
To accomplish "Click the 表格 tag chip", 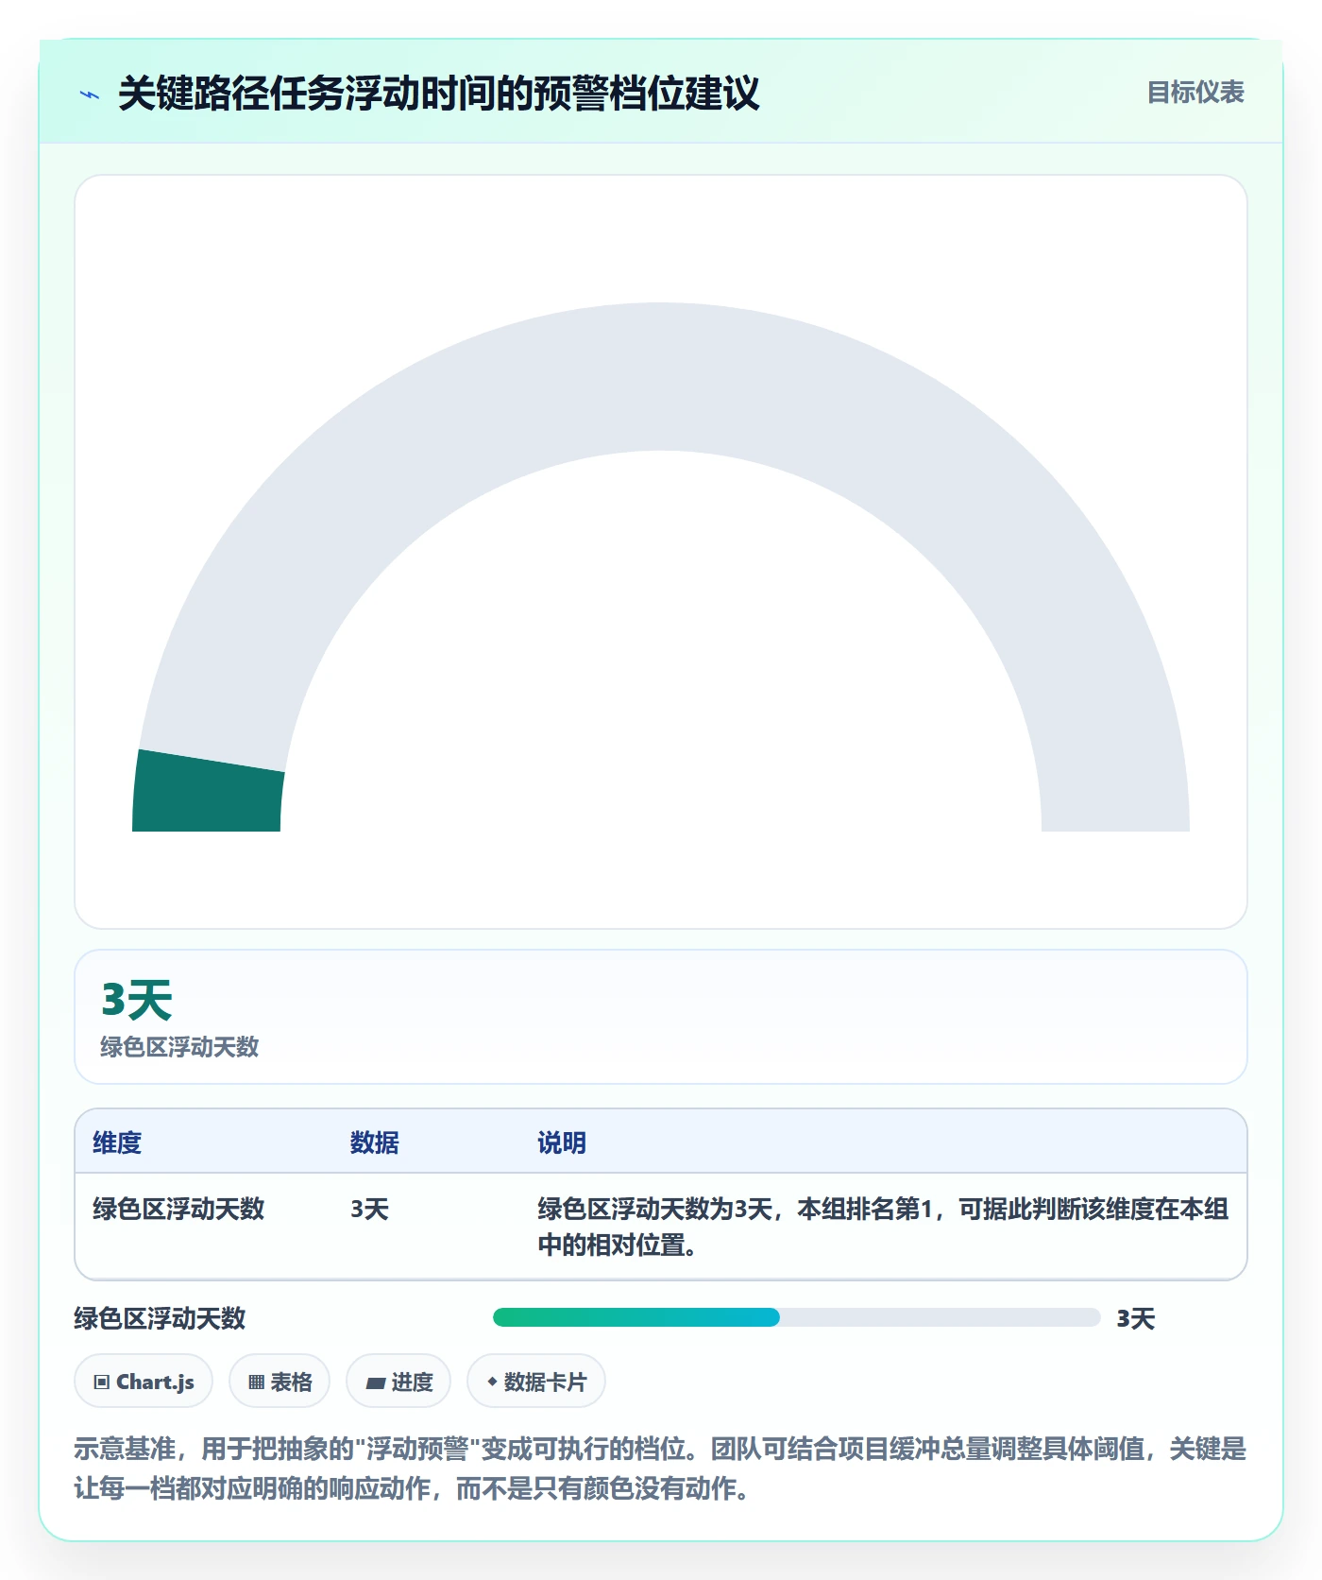I will point(280,1382).
